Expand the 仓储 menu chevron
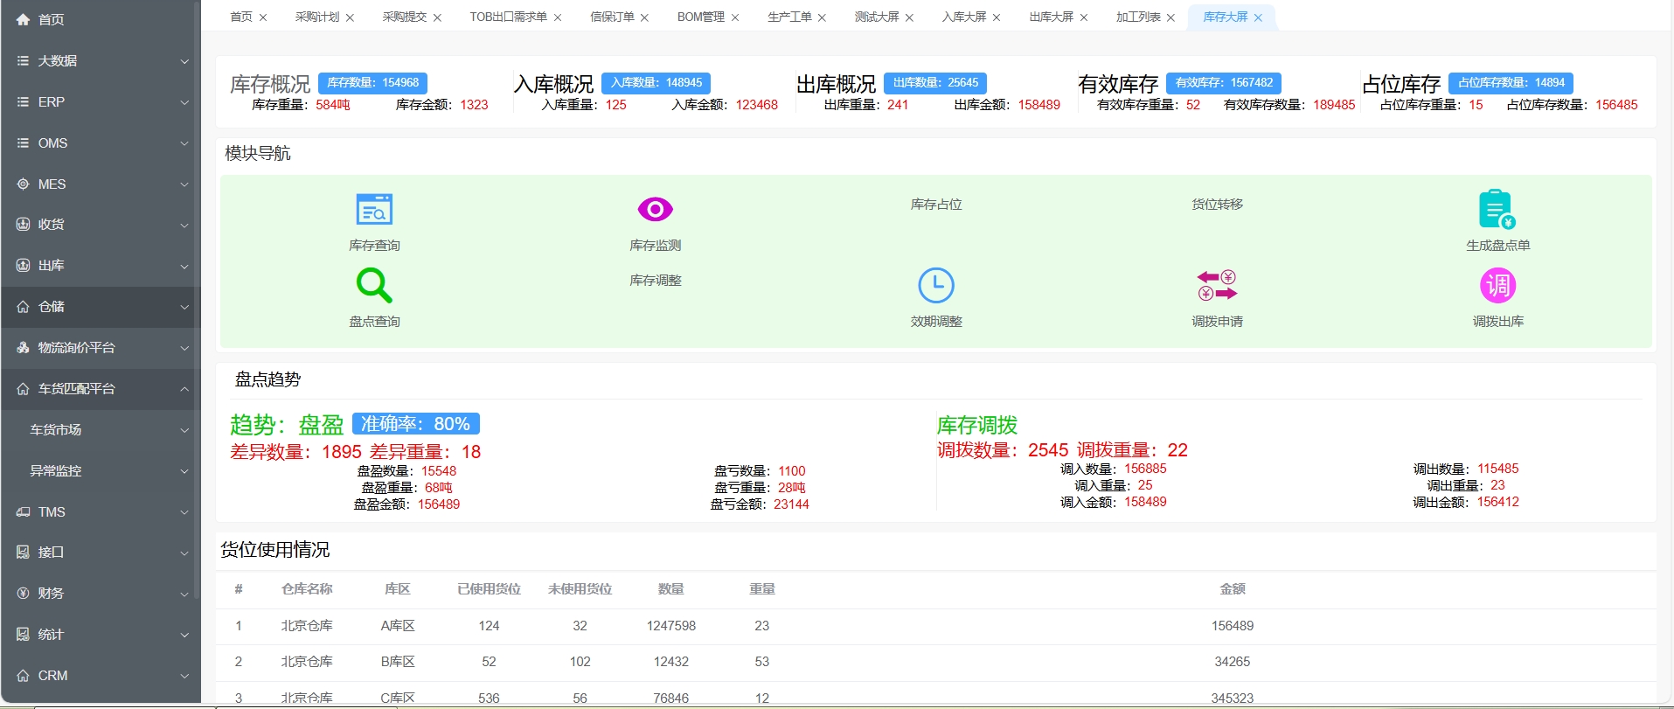Image resolution: width=1674 pixels, height=709 pixels. pos(184,307)
